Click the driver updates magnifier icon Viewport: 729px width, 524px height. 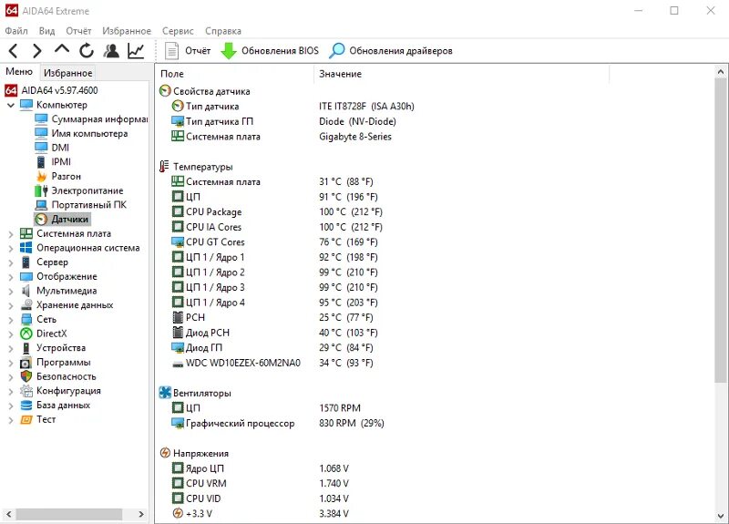click(x=337, y=51)
